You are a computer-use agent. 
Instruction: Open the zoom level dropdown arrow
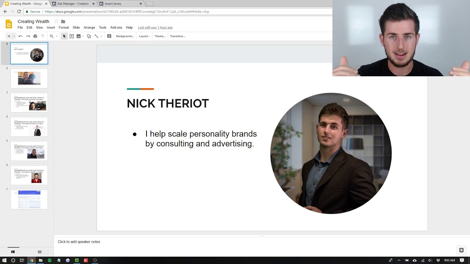57,36
